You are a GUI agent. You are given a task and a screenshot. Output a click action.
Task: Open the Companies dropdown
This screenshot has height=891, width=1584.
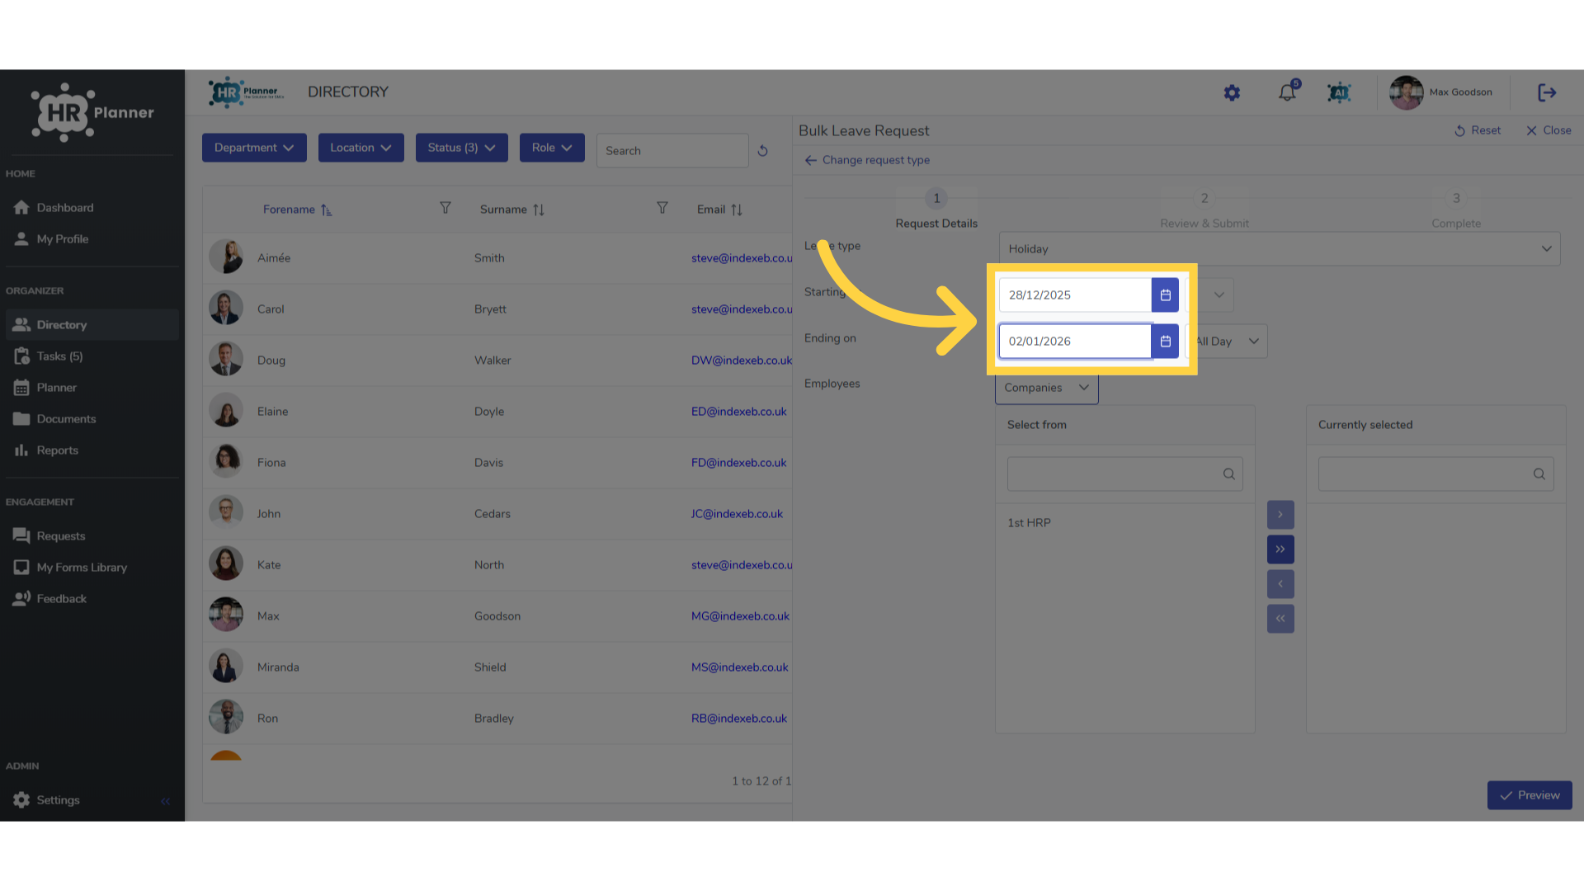click(x=1046, y=388)
